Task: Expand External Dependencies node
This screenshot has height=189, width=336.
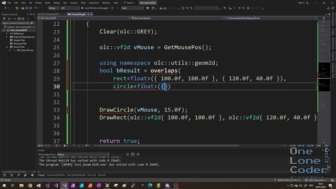Action: [7, 37]
